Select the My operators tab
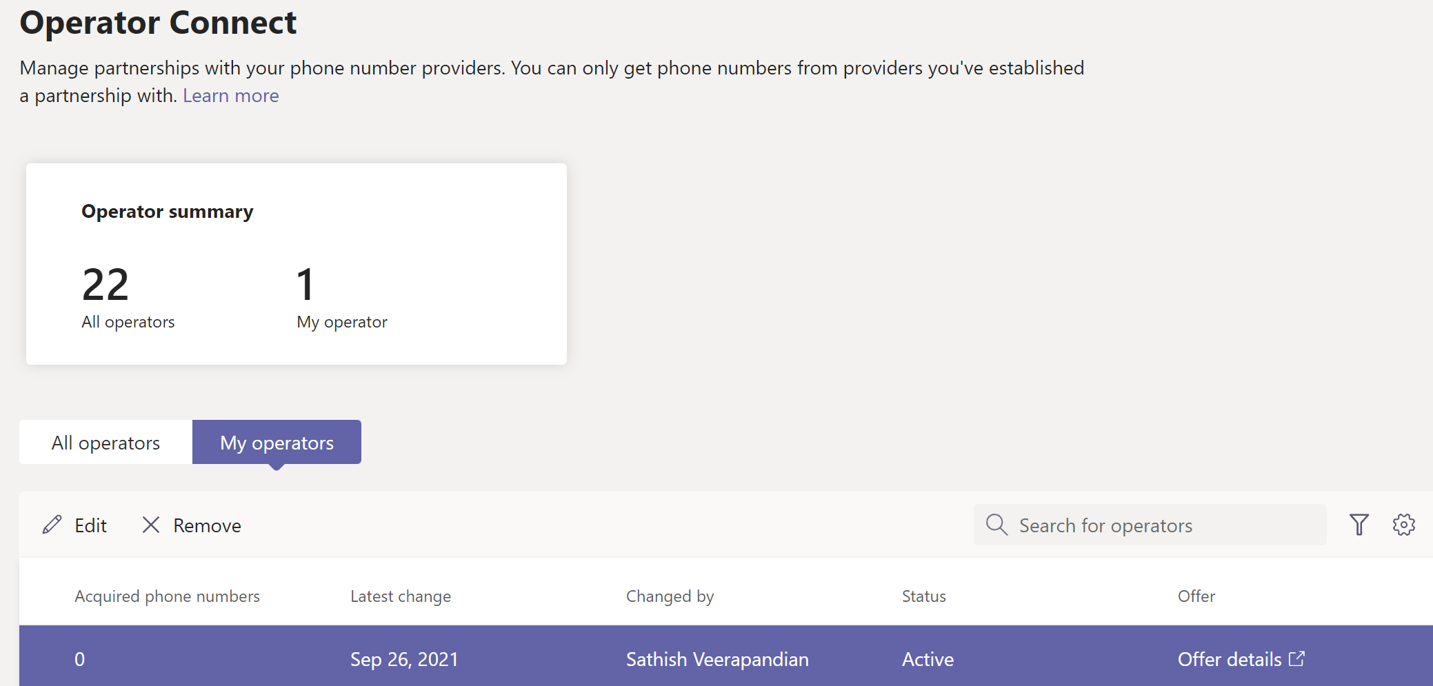This screenshot has height=686, width=1433. (x=277, y=443)
